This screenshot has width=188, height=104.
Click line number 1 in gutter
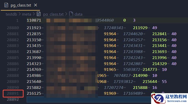coord(17,20)
